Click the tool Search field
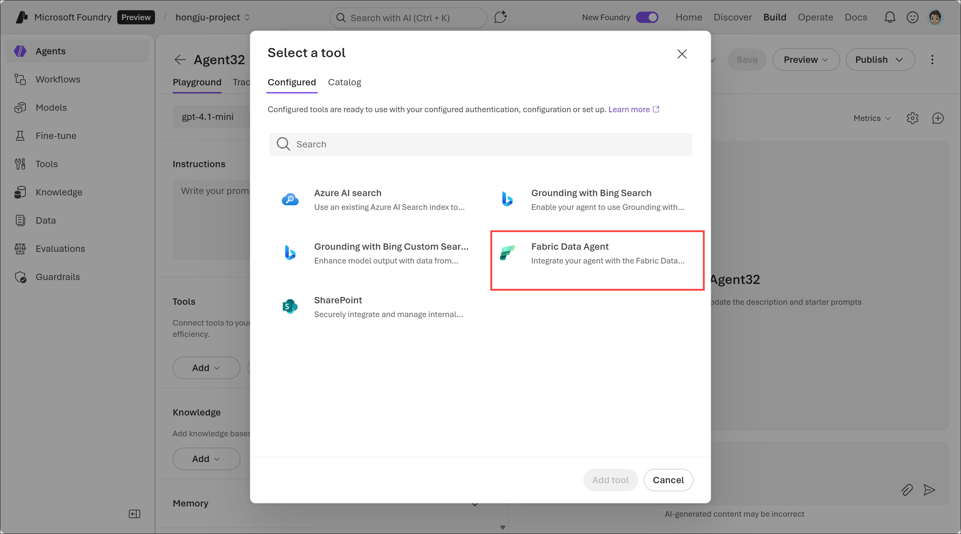961x534 pixels. (x=480, y=144)
